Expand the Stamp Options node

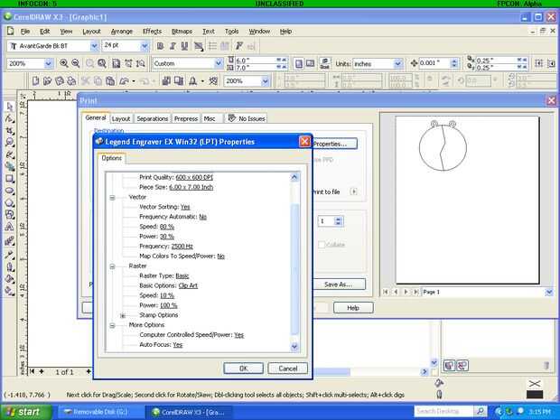click(123, 315)
